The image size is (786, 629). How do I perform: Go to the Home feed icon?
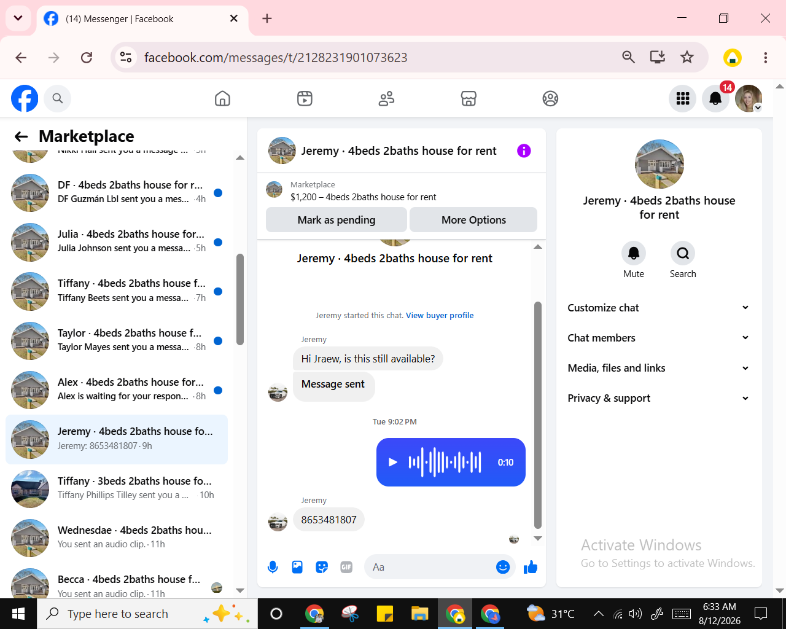coord(222,98)
